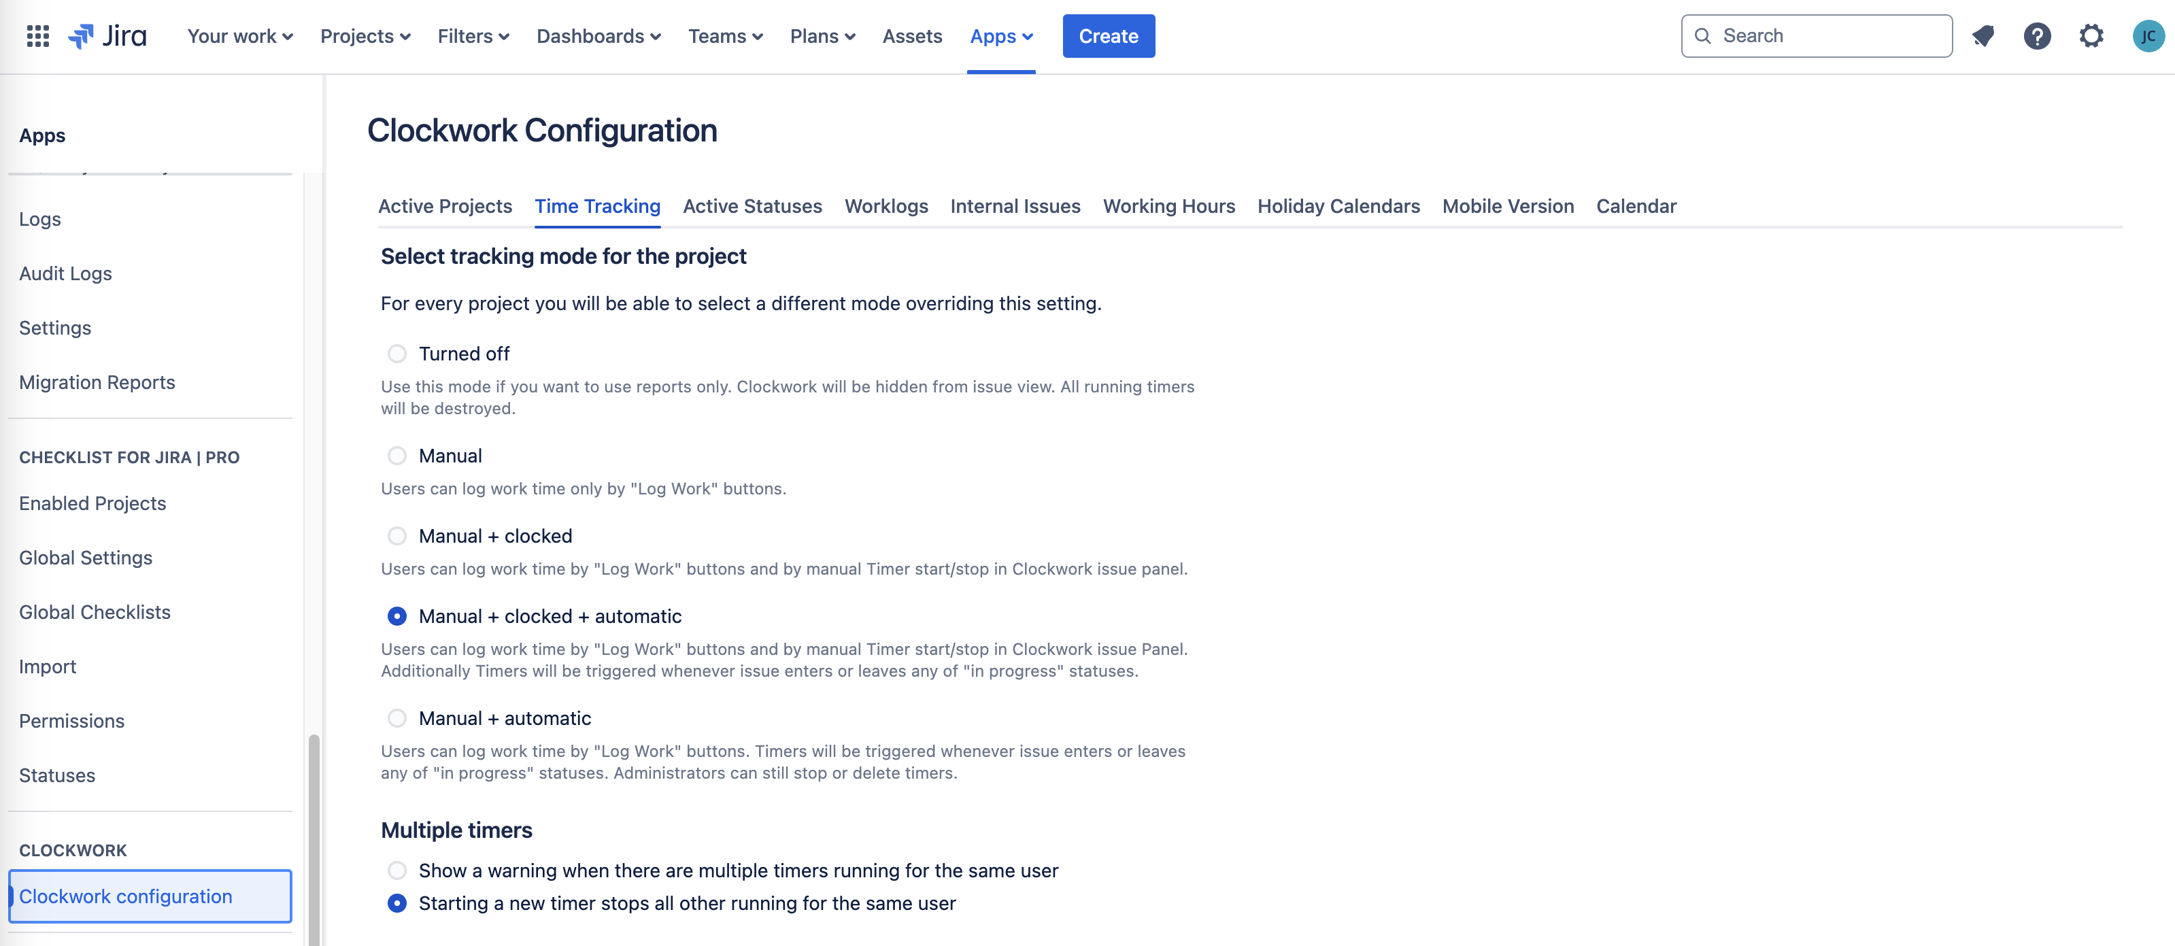Select the Manual tracking mode
The width and height of the screenshot is (2175, 946).
pyautogui.click(x=397, y=456)
